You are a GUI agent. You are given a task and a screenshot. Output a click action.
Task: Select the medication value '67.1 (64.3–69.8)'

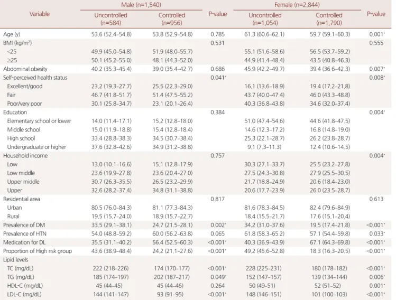330,242
